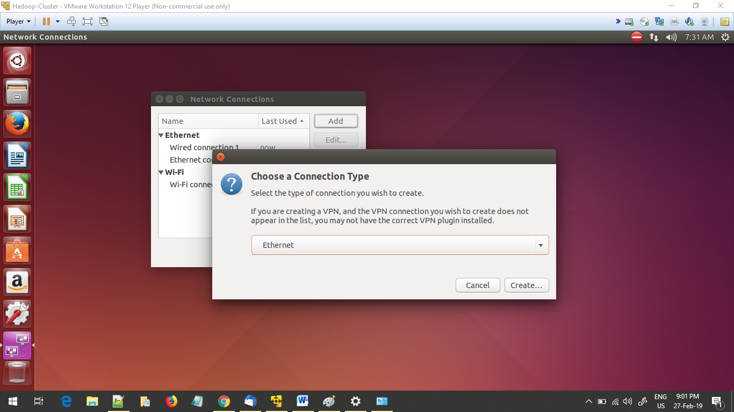Select the Network Connections dock icon
Screen dimensions: 734x412
[x=17, y=345]
